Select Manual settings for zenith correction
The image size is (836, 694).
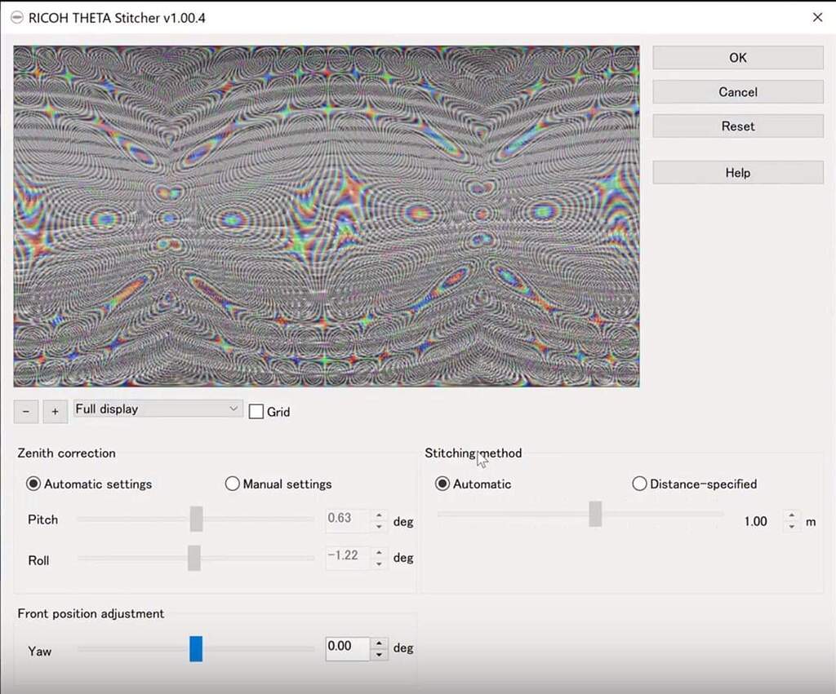(x=232, y=484)
